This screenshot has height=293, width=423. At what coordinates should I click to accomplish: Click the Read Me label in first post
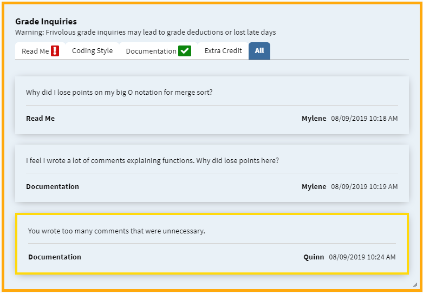click(41, 119)
